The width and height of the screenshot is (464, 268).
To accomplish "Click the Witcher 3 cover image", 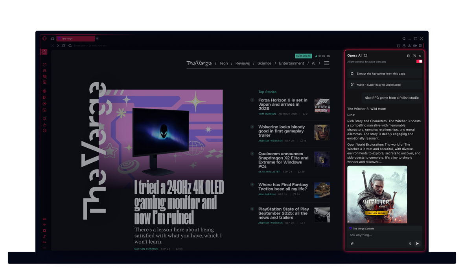I will click(377, 195).
